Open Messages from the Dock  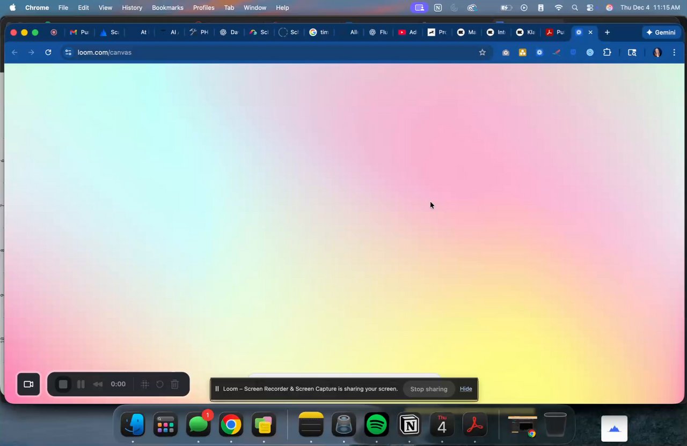[x=199, y=426]
